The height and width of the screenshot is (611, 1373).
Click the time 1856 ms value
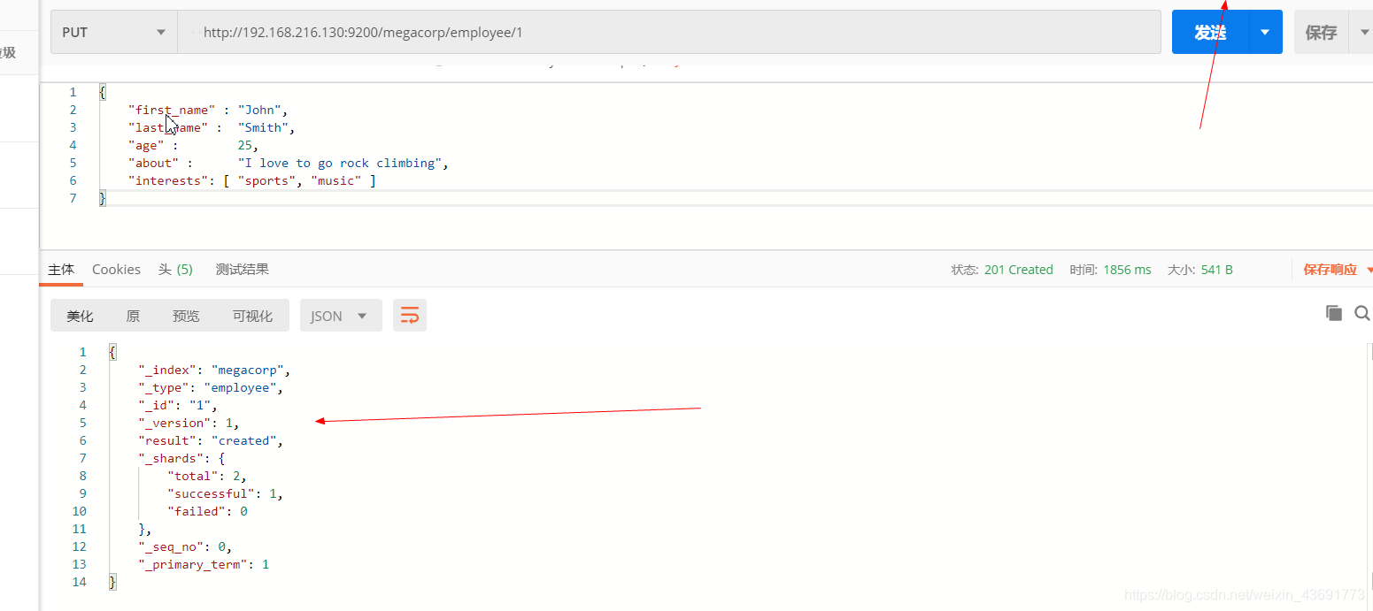[1127, 270]
